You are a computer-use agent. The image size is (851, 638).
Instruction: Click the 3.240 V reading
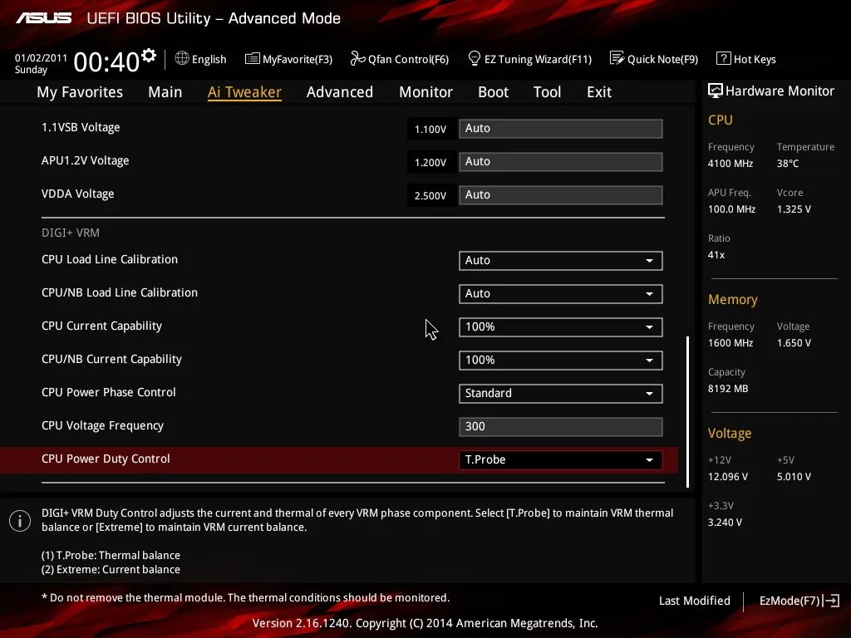(725, 522)
